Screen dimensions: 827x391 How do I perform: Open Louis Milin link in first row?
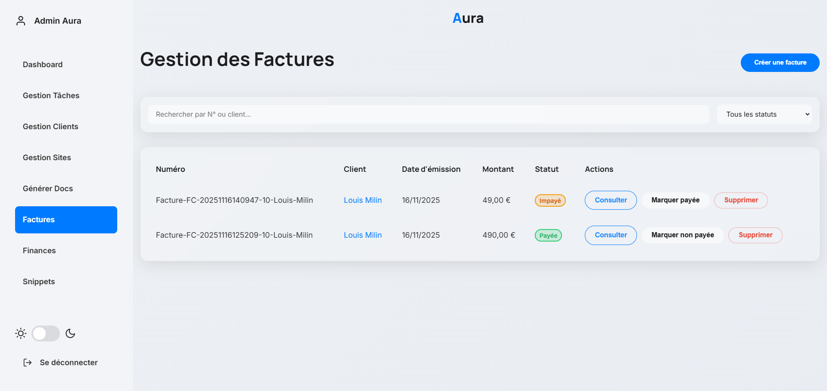362,200
